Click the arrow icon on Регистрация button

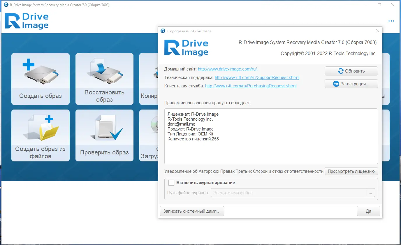pyautogui.click(x=337, y=84)
